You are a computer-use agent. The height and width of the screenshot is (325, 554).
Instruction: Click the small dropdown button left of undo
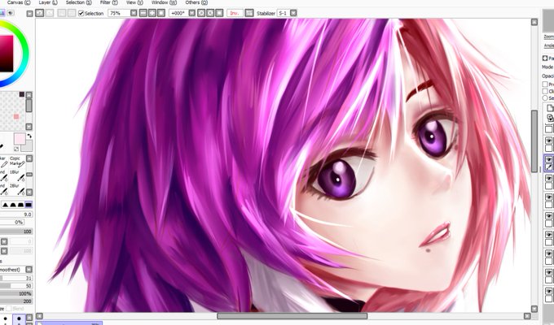pyautogui.click(x=29, y=14)
